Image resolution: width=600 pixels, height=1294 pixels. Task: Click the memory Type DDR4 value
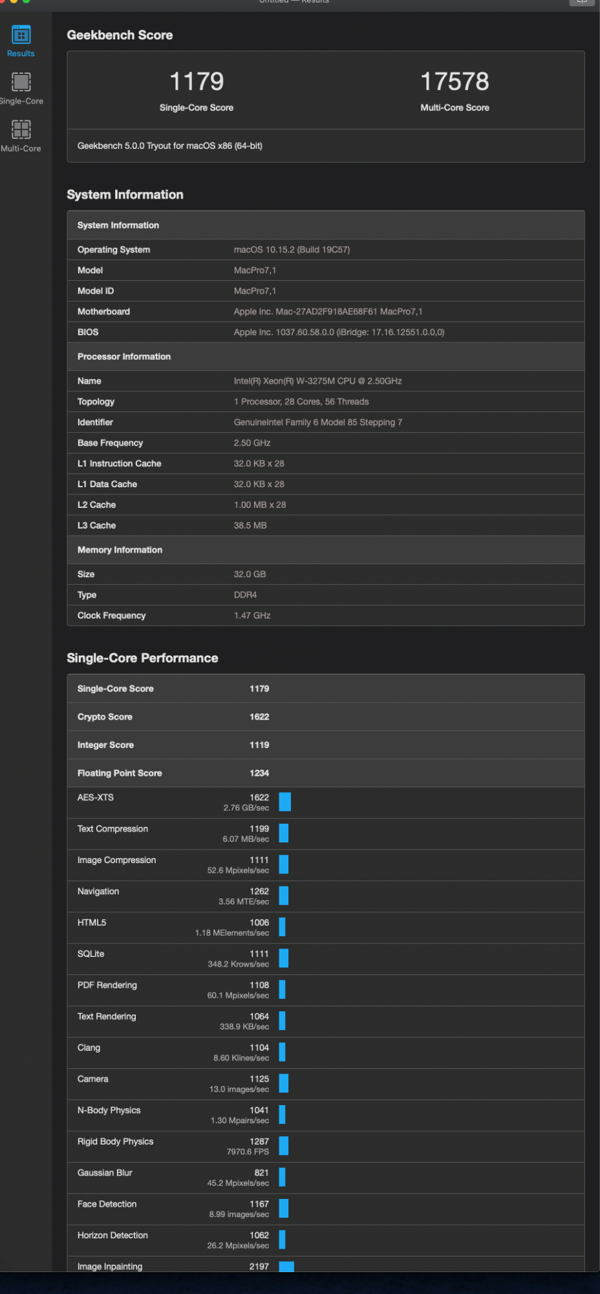click(x=245, y=595)
